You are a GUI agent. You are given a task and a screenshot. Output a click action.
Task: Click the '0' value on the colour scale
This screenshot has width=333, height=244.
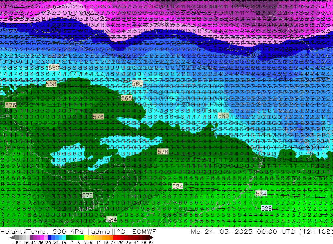(x=85, y=243)
